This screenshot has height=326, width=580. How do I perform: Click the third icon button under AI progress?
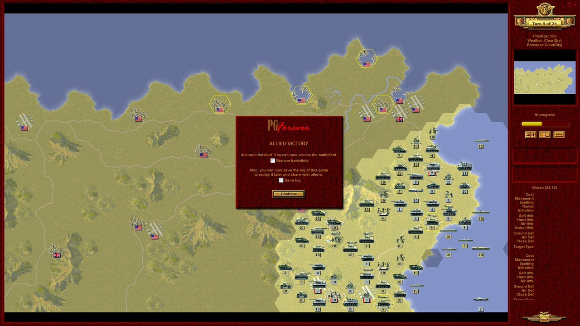click(x=559, y=134)
